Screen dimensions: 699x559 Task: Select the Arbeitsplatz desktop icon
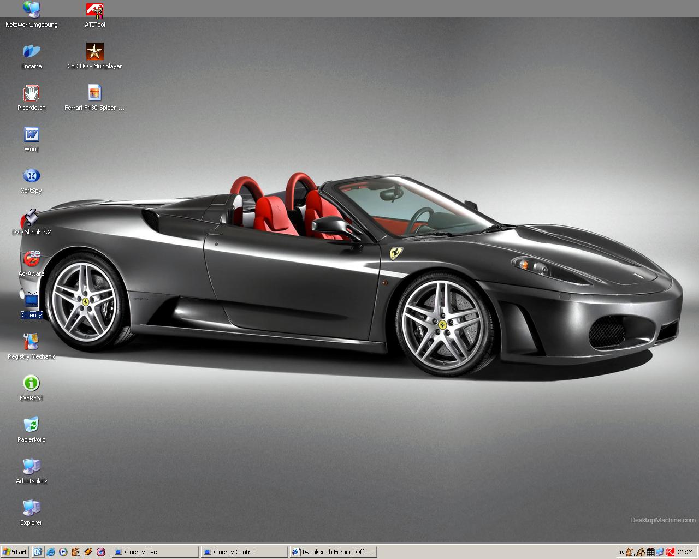tap(31, 467)
